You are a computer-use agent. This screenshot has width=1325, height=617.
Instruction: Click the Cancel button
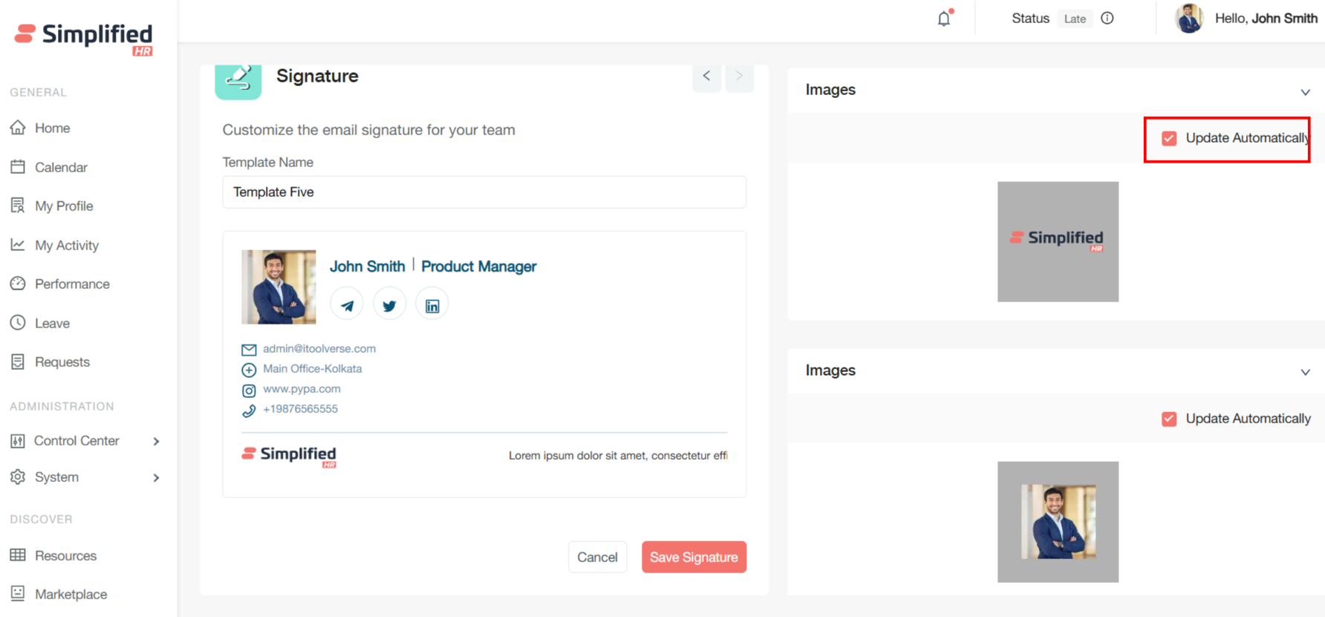tap(597, 557)
